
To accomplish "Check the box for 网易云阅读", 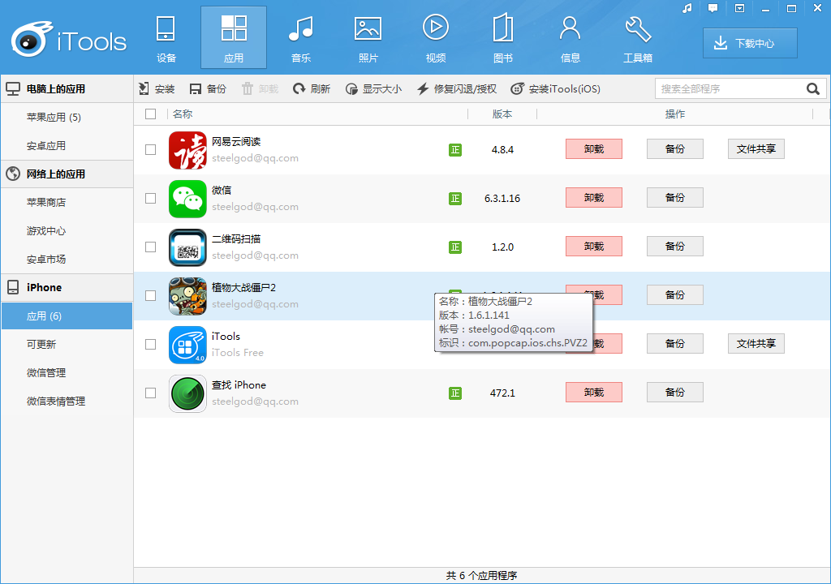I will tap(150, 149).
